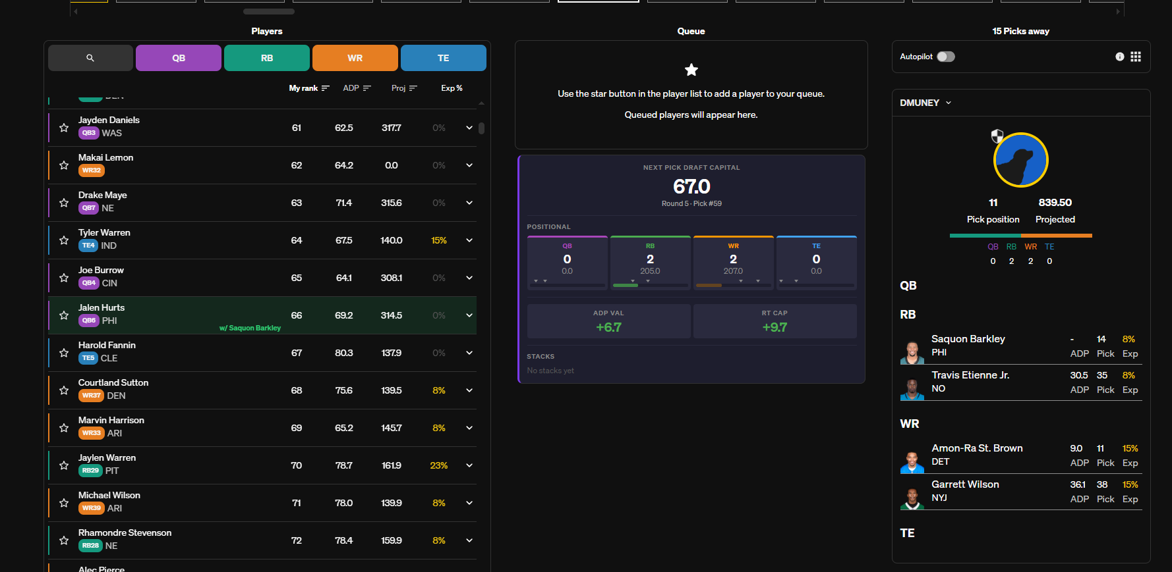
Task: Toggle the QB position filter
Action: click(179, 58)
